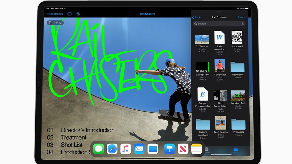This screenshot has height=164, width=292.
Task: Open Apple Music in the dock
Action: [126, 149]
